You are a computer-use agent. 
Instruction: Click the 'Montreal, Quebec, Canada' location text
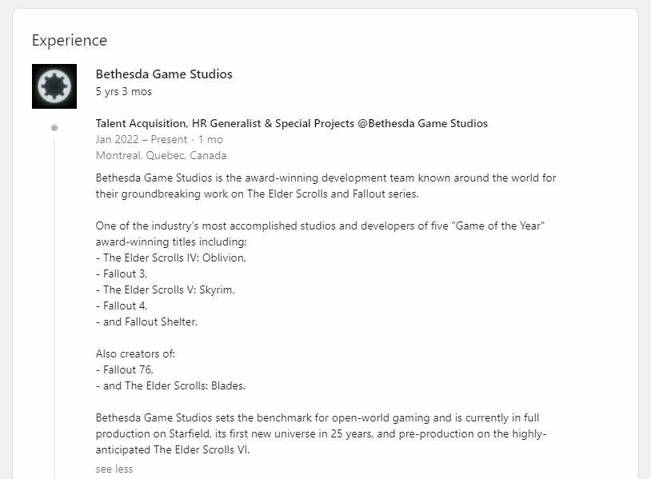161,156
